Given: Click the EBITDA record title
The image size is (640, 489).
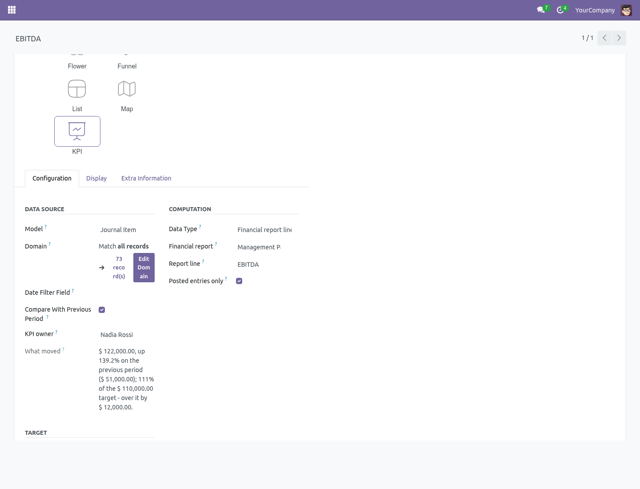Looking at the screenshot, I should 28,39.
